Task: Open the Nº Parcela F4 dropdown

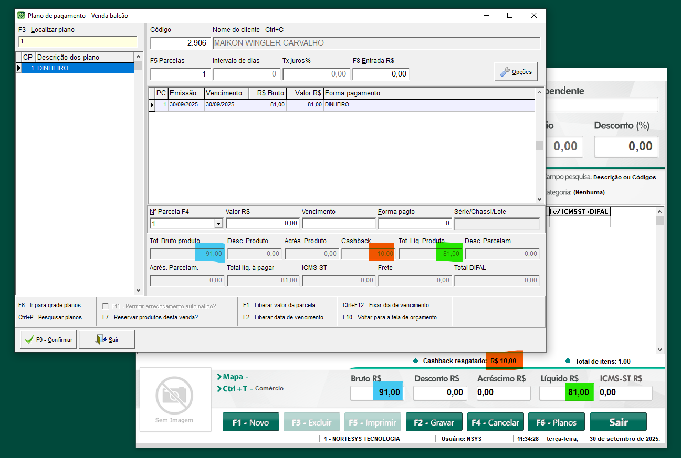Action: tap(218, 224)
